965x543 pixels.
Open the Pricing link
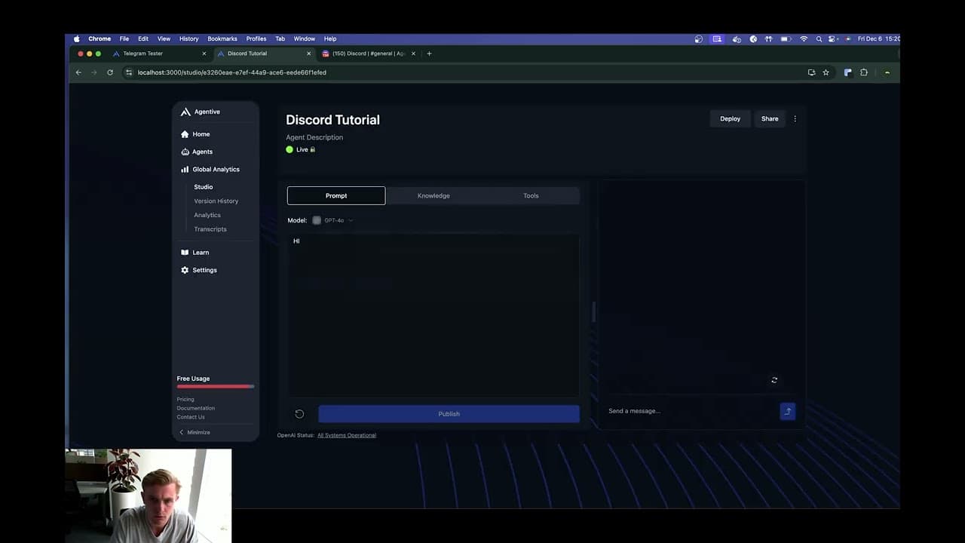click(x=185, y=399)
